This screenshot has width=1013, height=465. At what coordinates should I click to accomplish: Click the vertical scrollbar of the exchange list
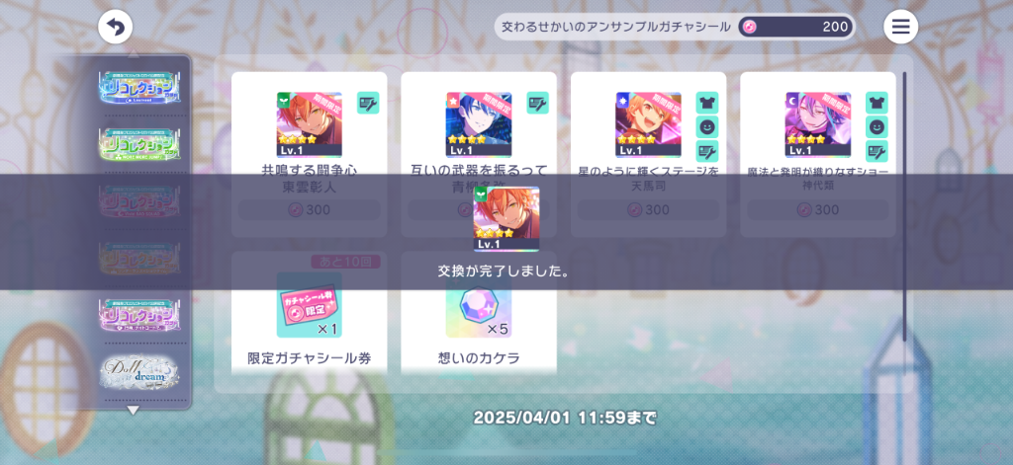(x=904, y=206)
